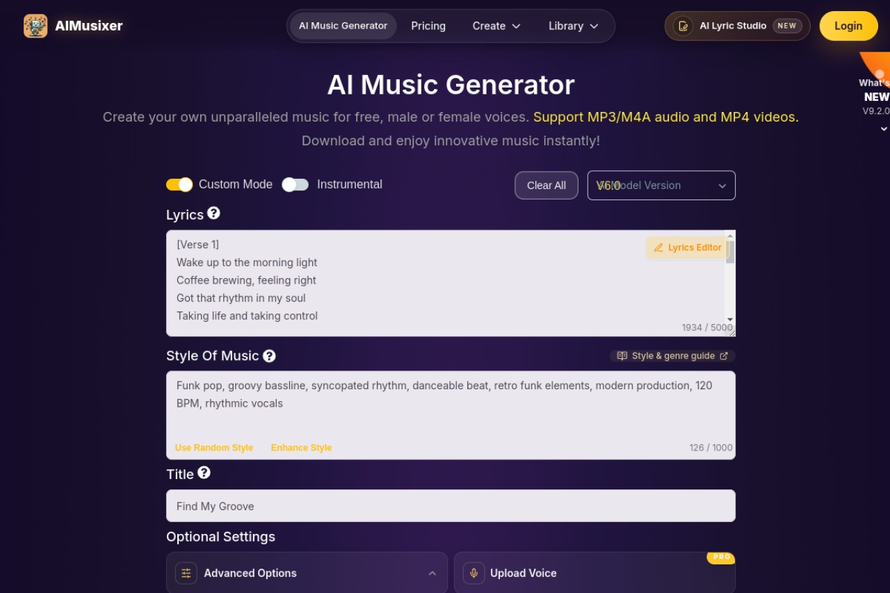This screenshot has height=593, width=890.
Task: Click Use Random Style
Action: [214, 448]
